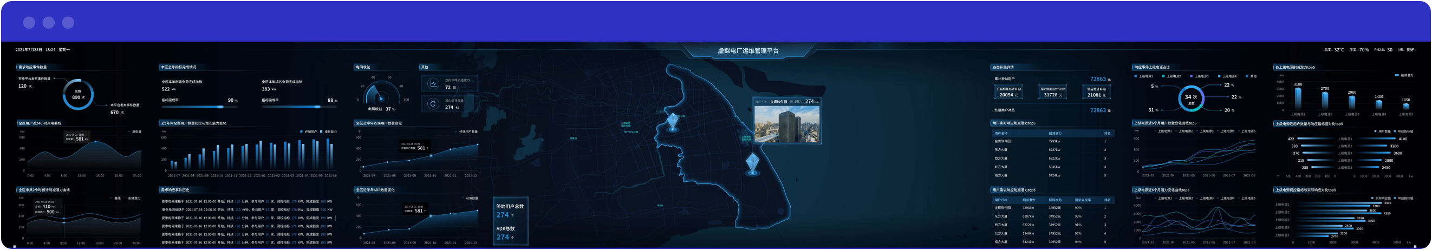Toggle the 终端用户 legend in yearly bar chart

pyautogui.click(x=308, y=131)
